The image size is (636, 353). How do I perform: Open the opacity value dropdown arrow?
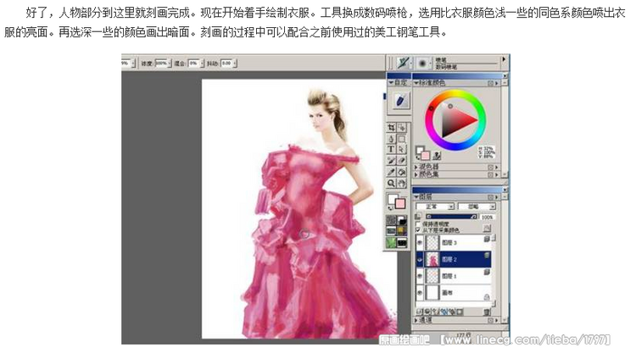tap(170, 63)
